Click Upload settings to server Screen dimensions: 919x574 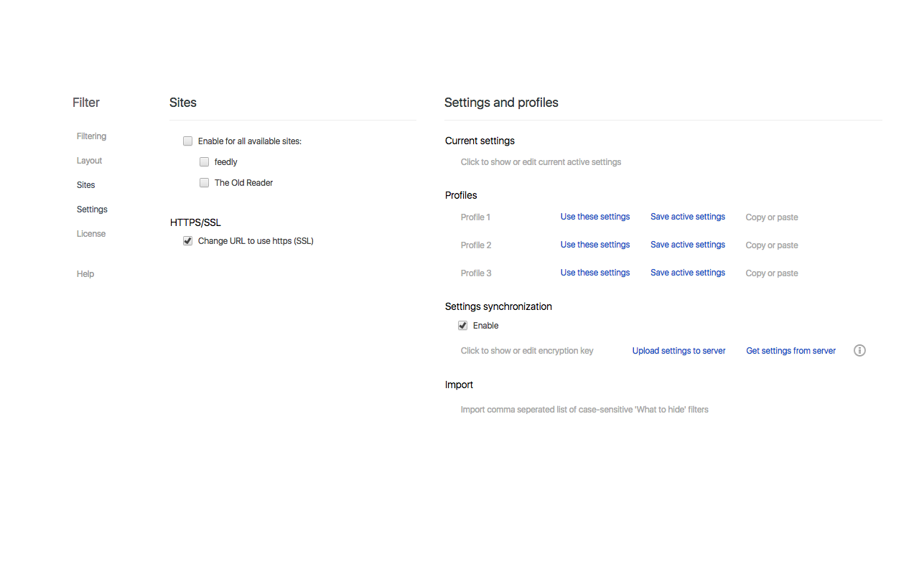(678, 351)
